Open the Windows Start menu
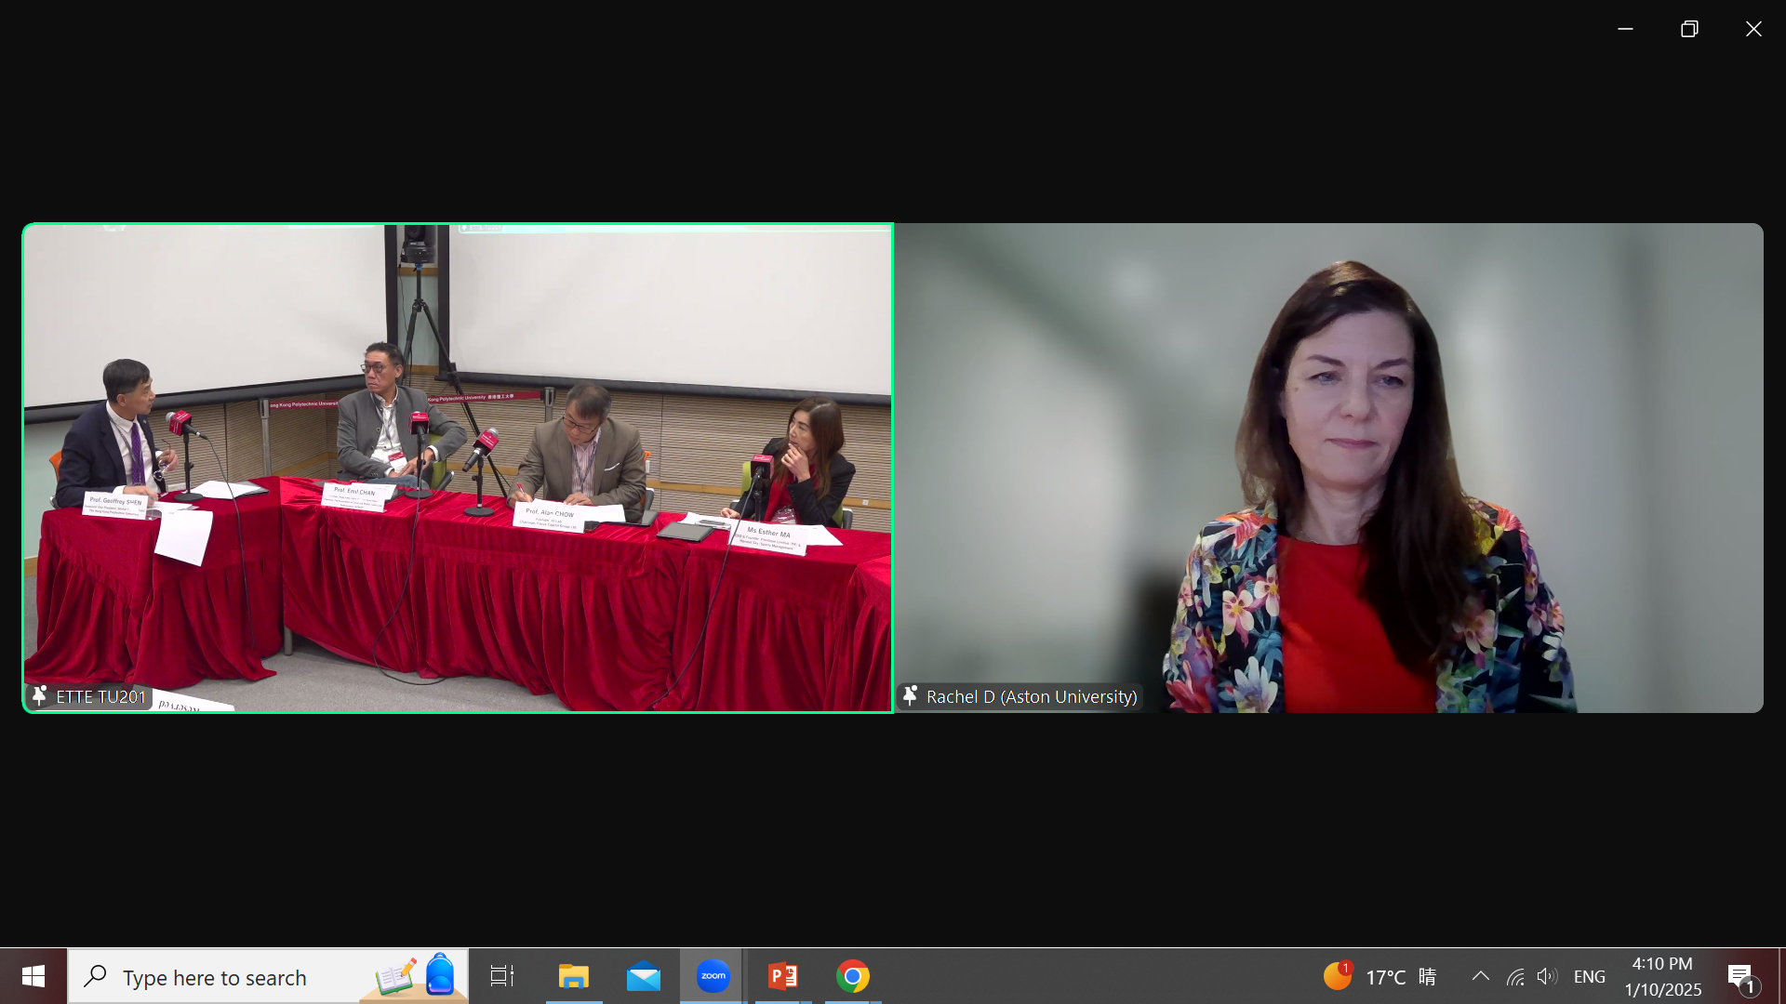1786x1004 pixels. (x=33, y=976)
